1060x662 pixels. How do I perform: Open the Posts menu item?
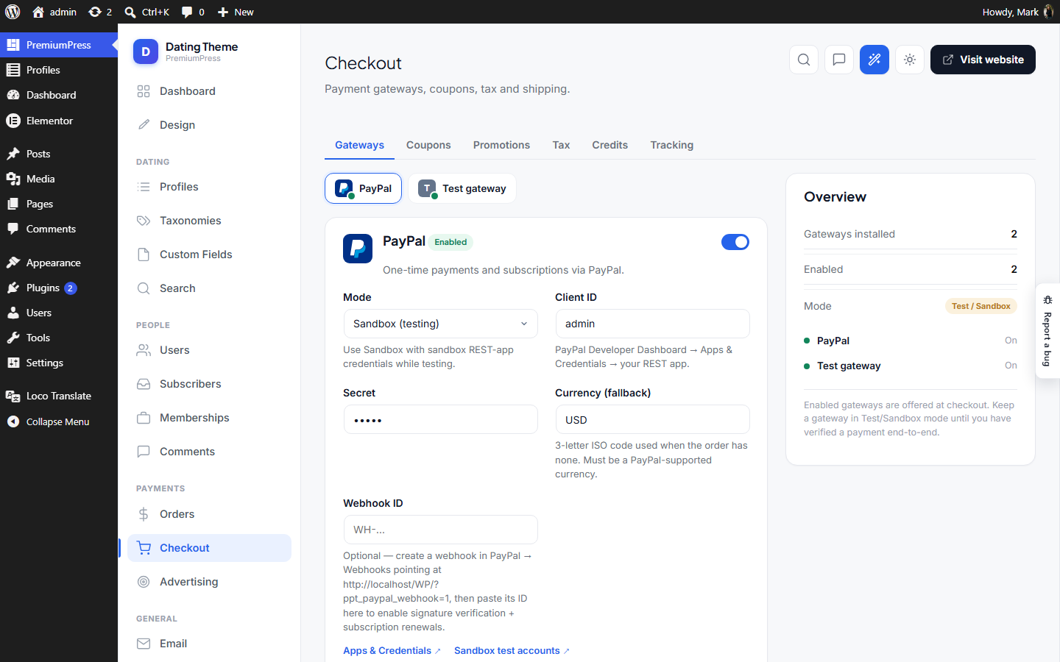coord(59,154)
